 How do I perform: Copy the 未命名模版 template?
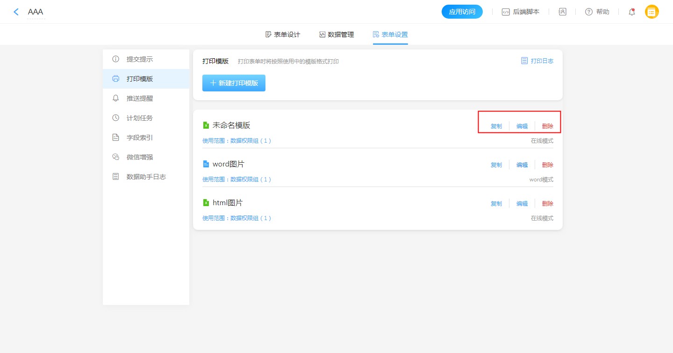click(496, 126)
